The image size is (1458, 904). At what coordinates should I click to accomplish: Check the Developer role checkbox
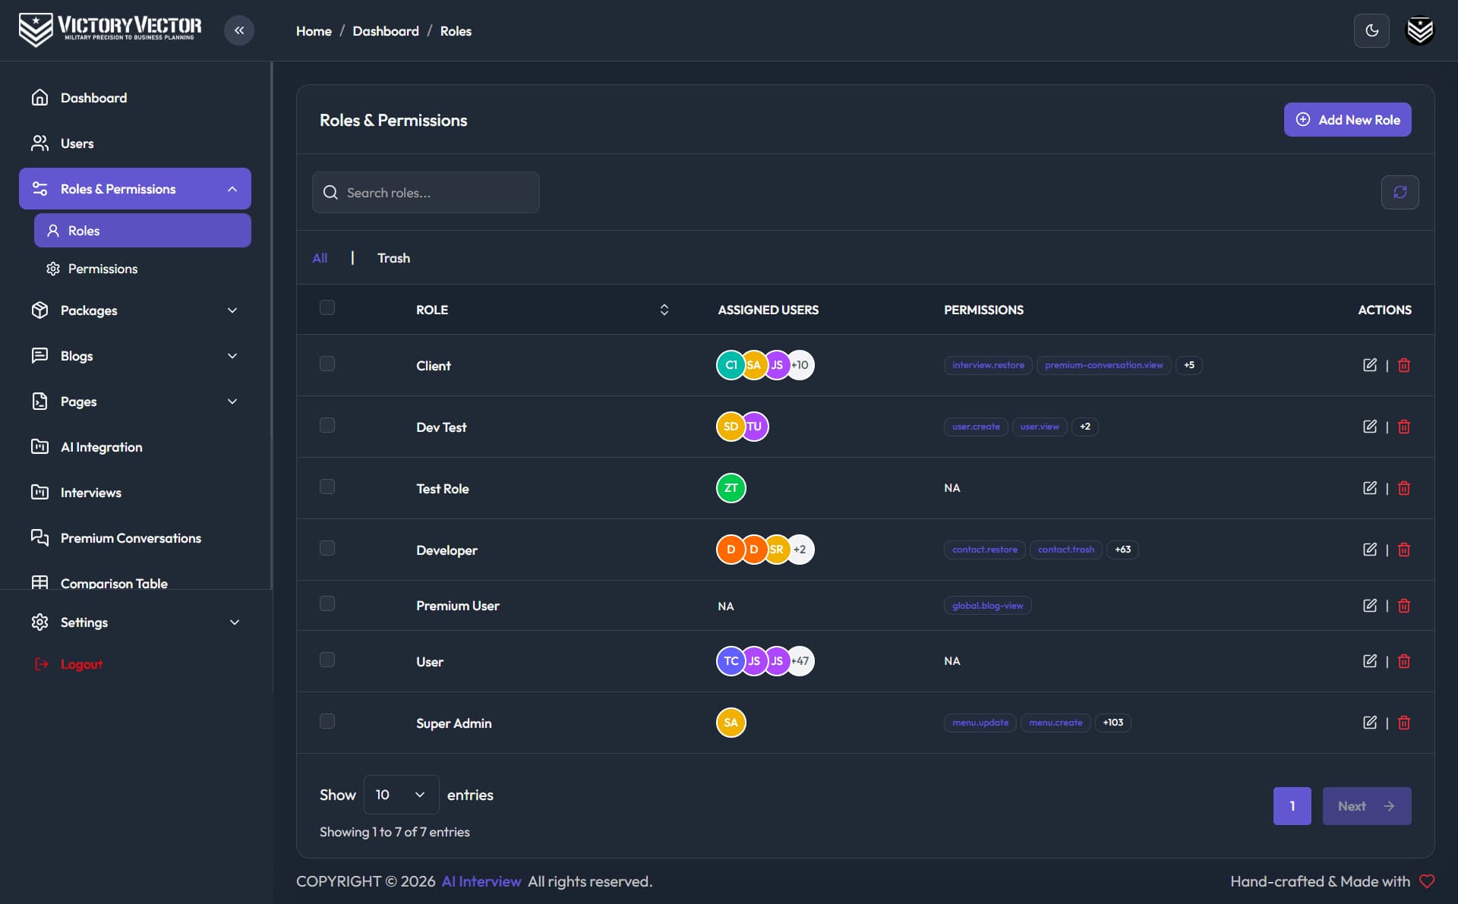tap(327, 548)
